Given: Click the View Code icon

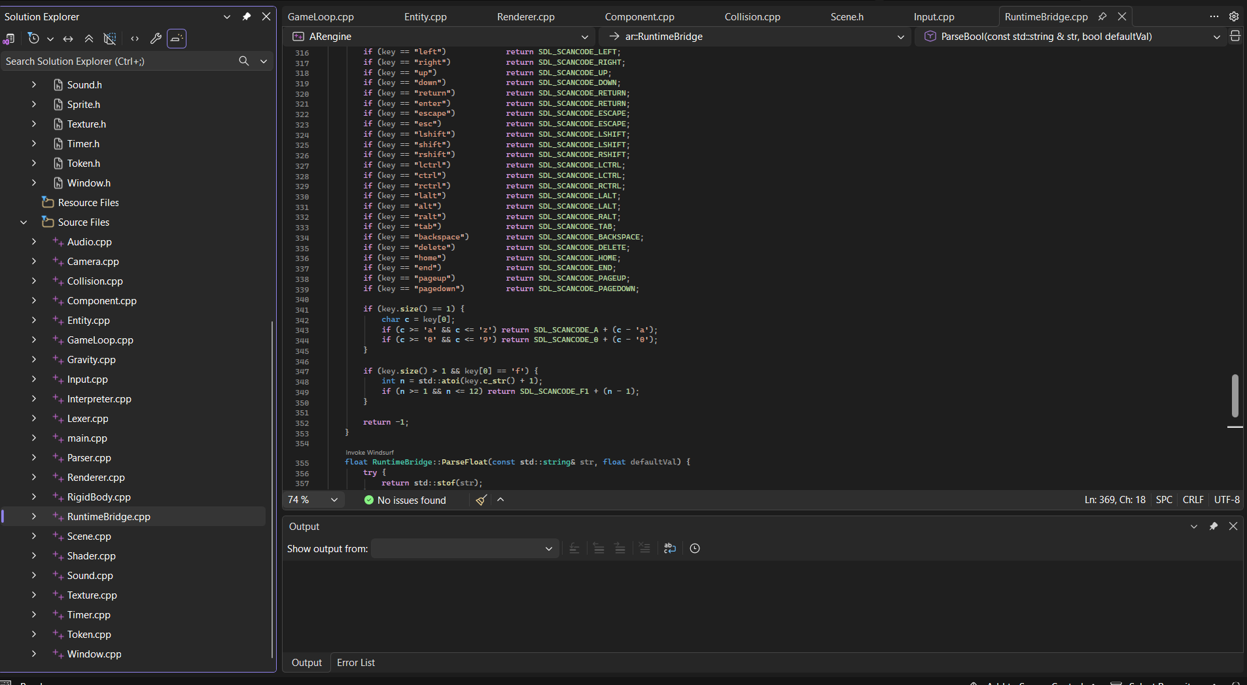Looking at the screenshot, I should (x=135, y=39).
